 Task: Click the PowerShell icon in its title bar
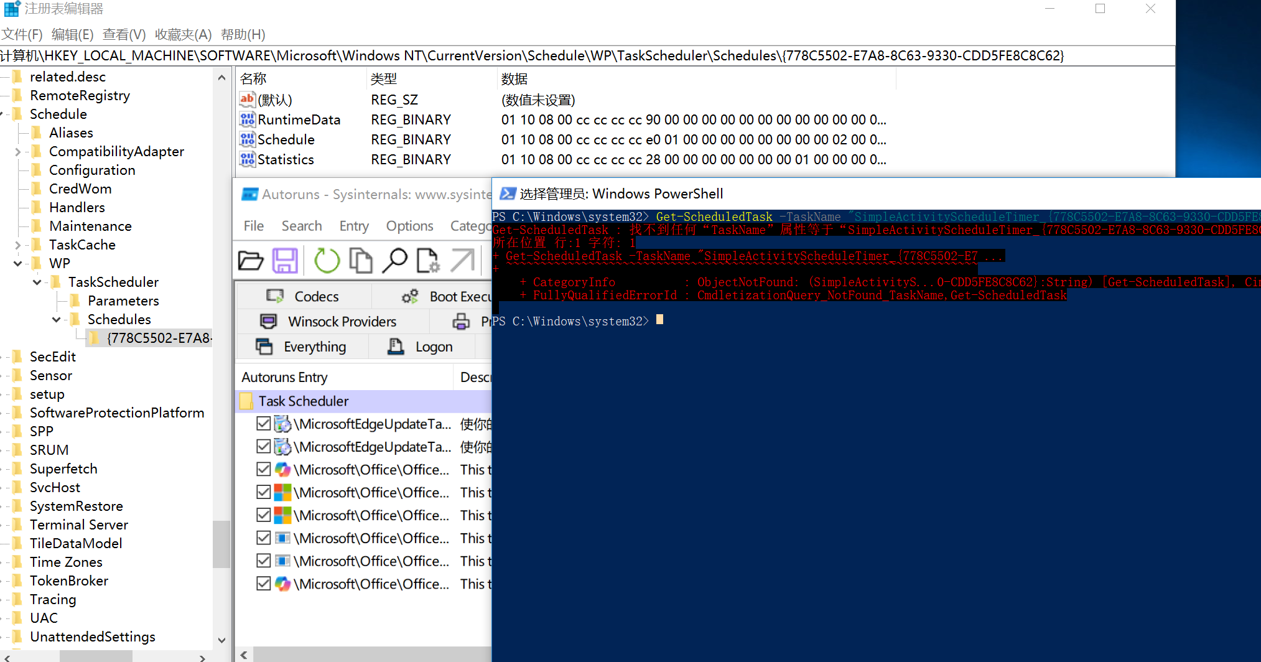point(508,193)
